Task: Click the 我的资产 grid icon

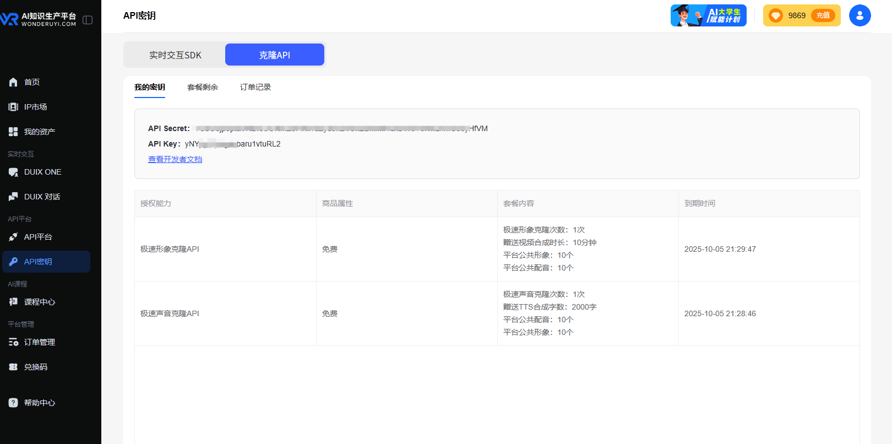Action: coord(13,132)
